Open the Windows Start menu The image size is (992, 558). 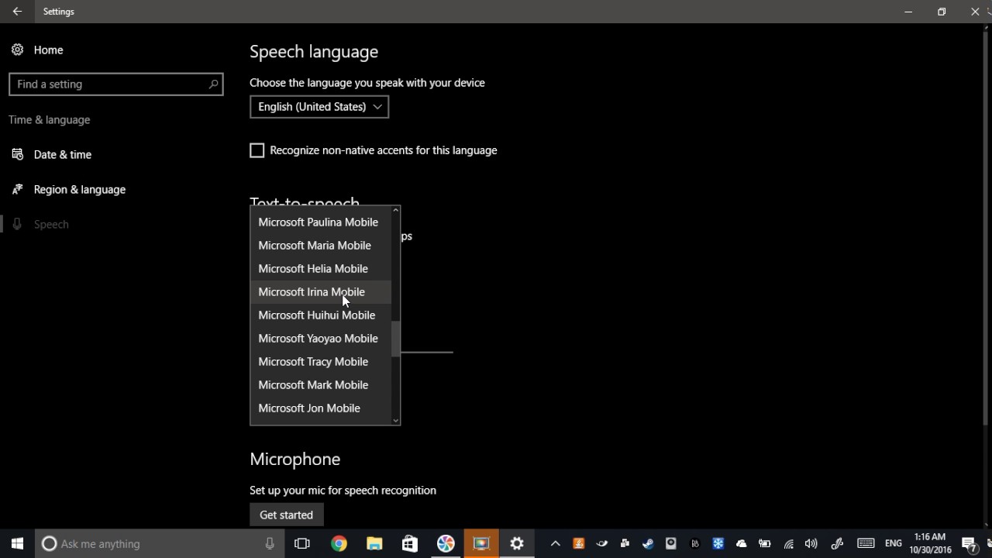(x=17, y=544)
